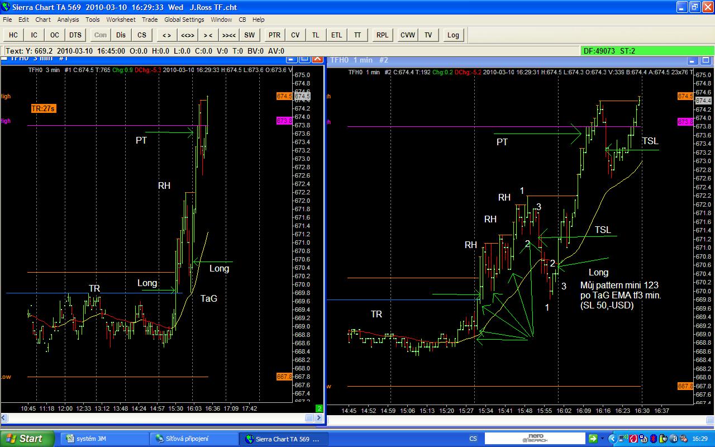Toggle the CV chart values tool
This screenshot has height=447, width=715.
(x=295, y=35)
